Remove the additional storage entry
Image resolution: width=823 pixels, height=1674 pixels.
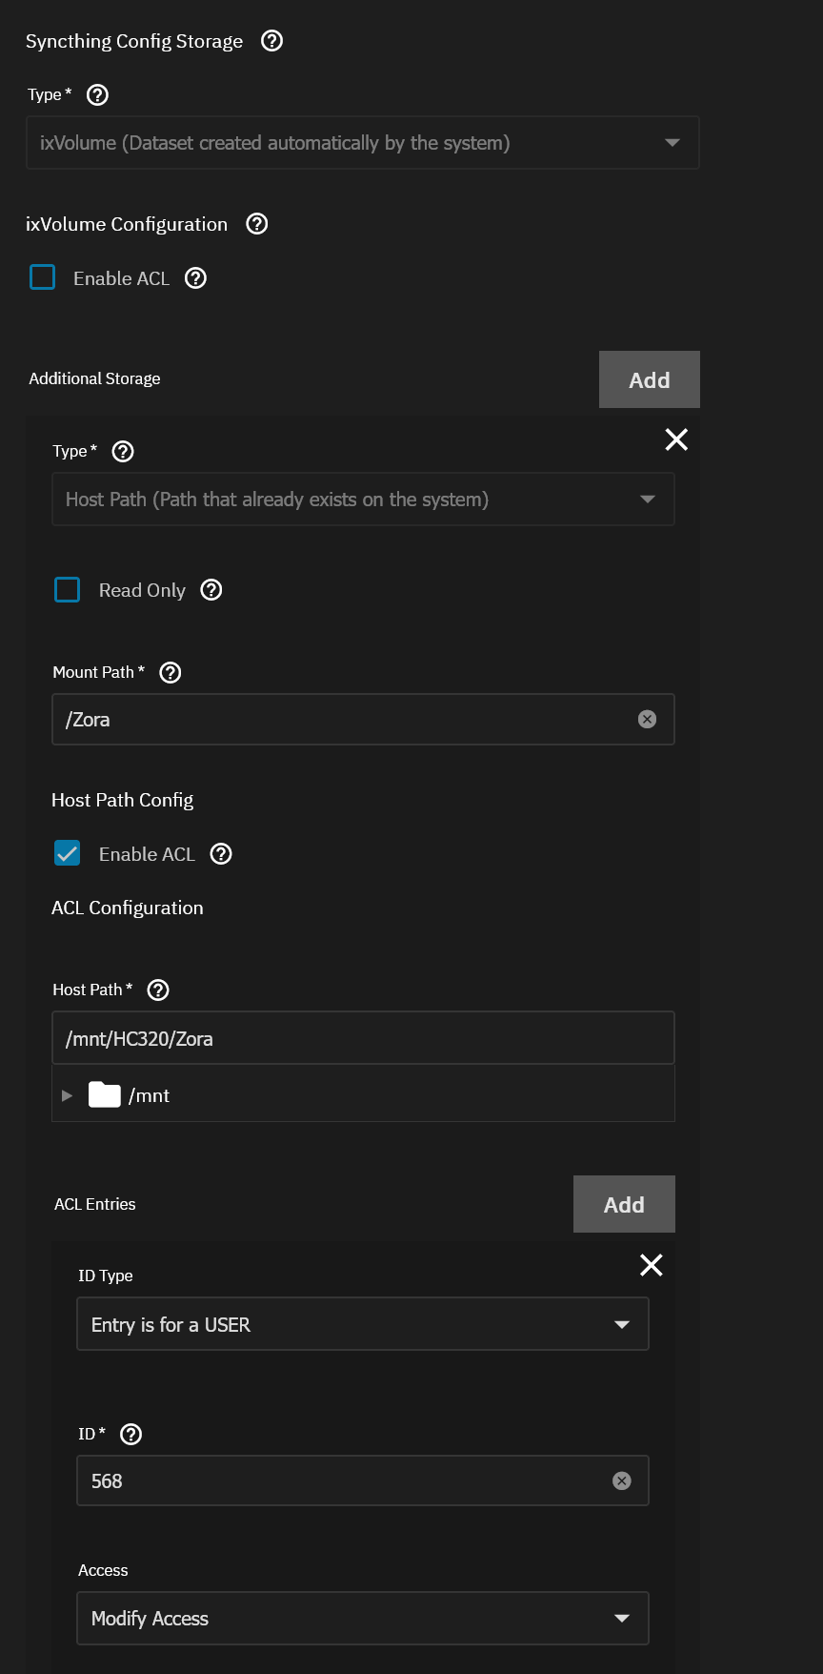pyautogui.click(x=676, y=439)
